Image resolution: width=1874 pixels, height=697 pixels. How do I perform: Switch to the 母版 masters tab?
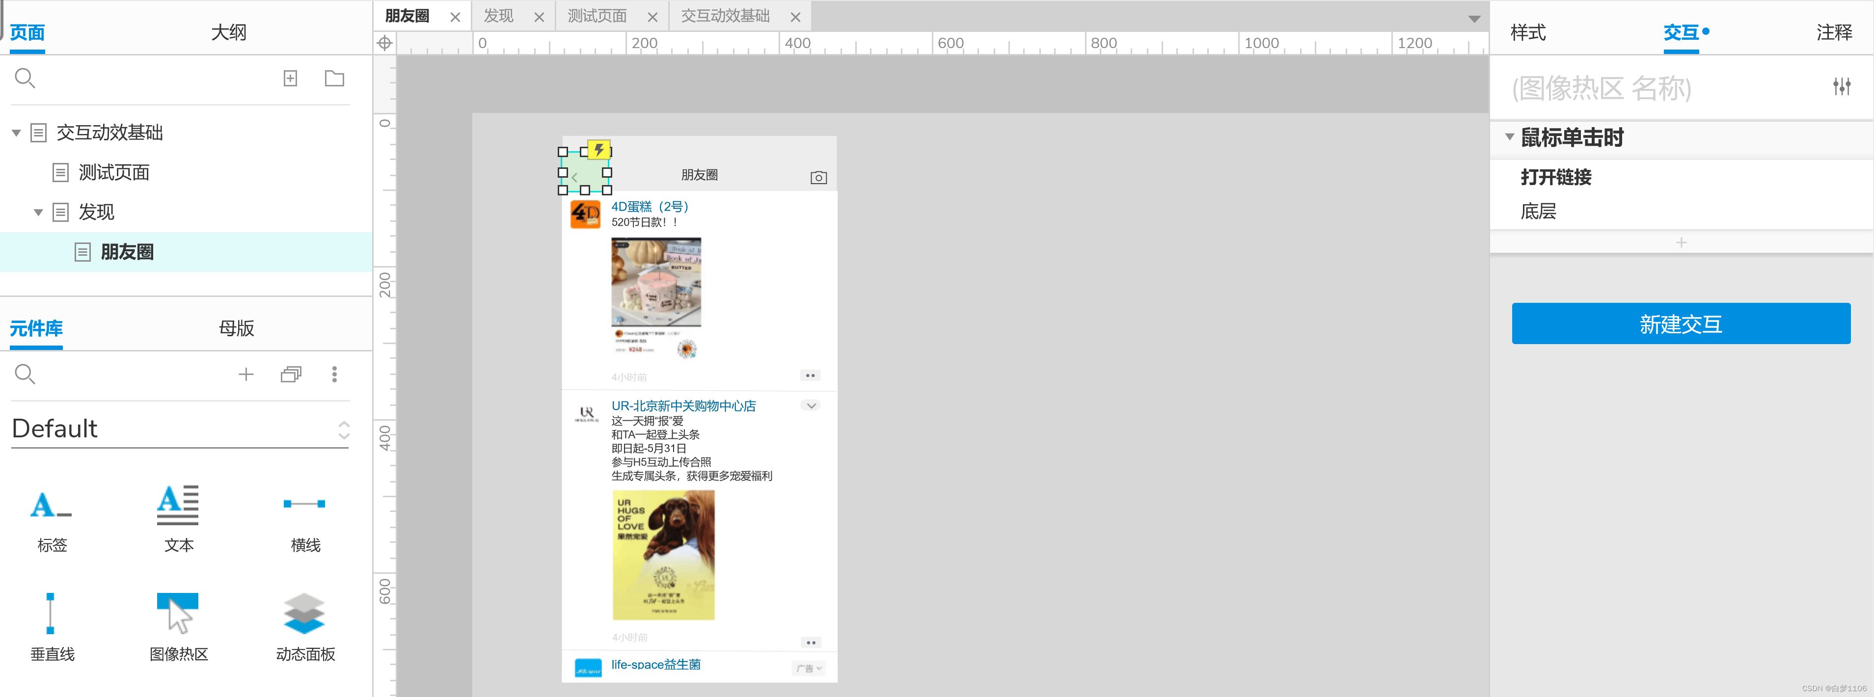click(237, 328)
